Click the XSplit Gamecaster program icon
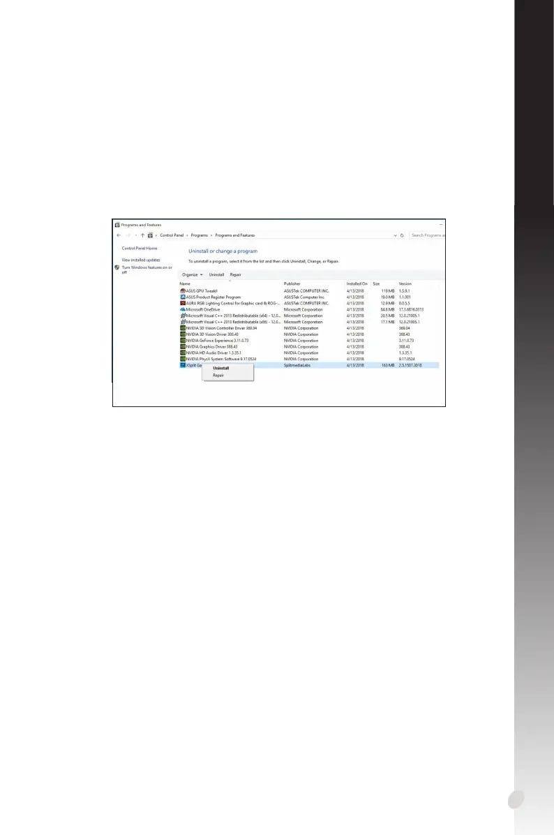This screenshot has height=835, width=554. (x=183, y=365)
